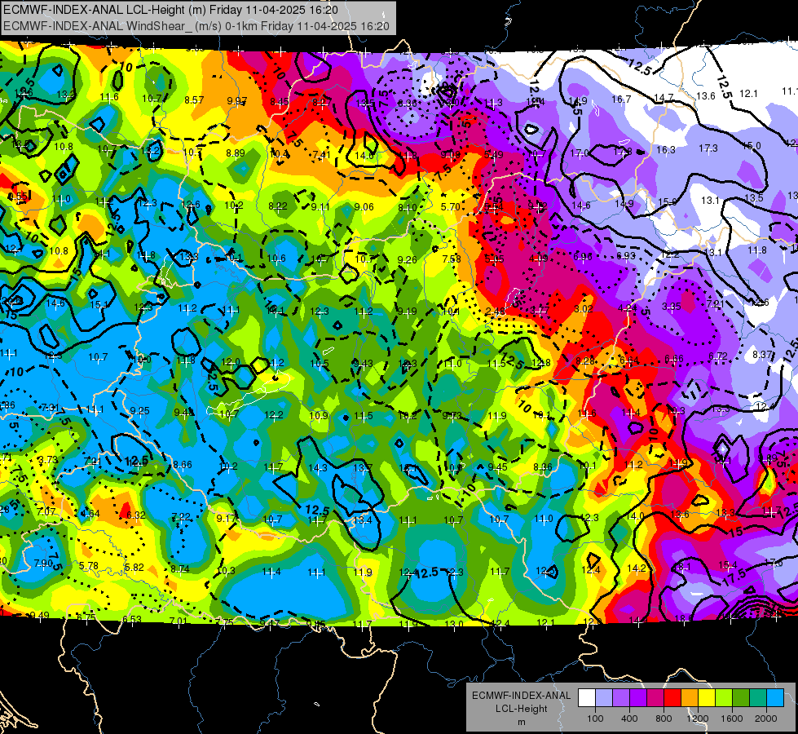The width and height of the screenshot is (798, 734).
Task: Click legend tick value '100'
Action: (596, 719)
